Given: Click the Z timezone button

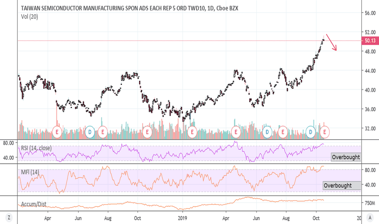Looking at the screenshot, I should click(9, 218).
